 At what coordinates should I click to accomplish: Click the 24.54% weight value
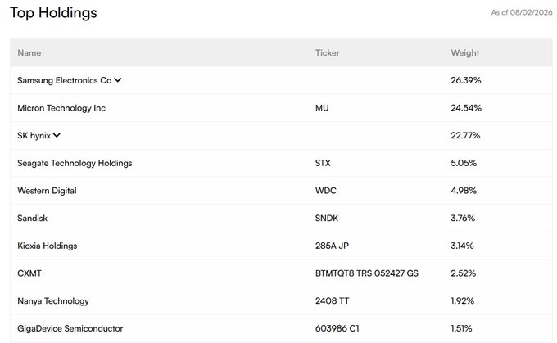[466, 108]
